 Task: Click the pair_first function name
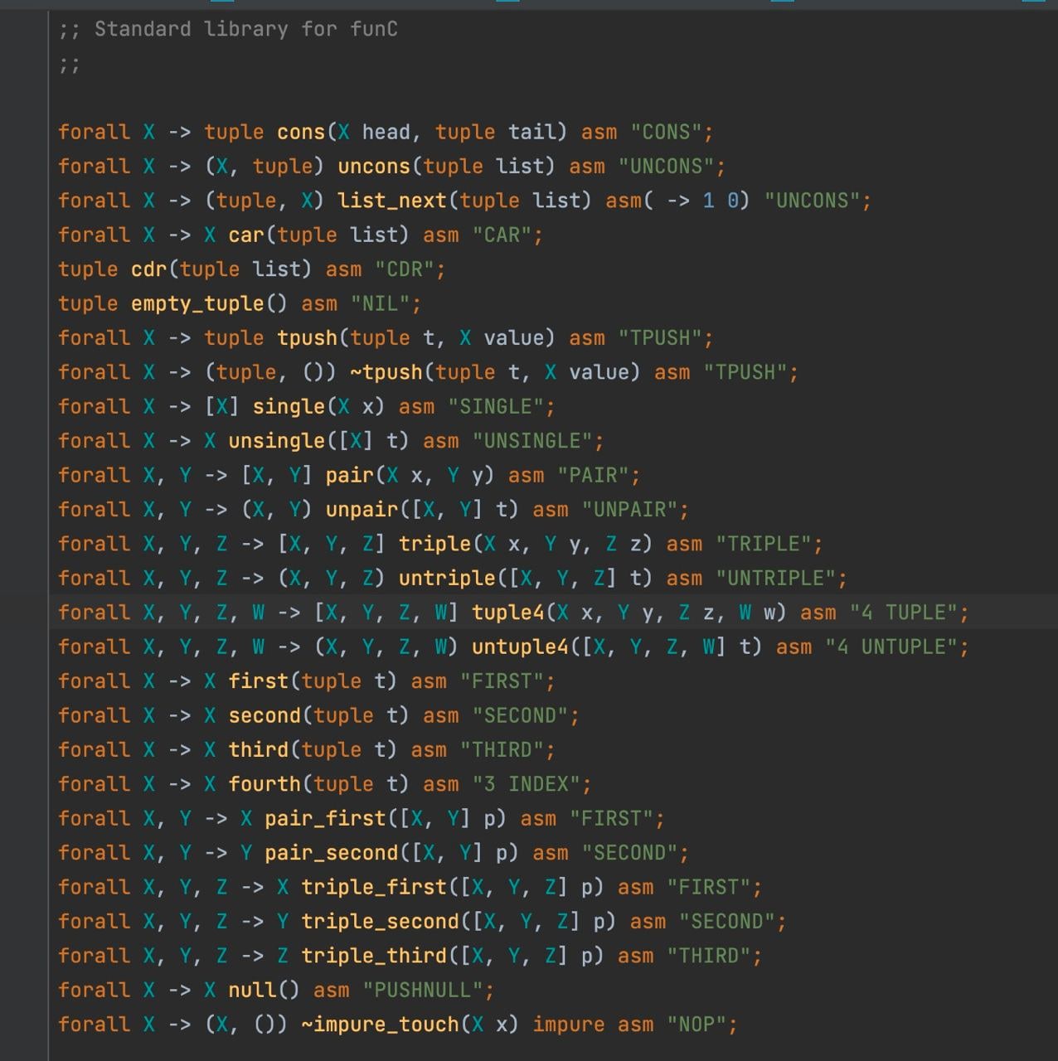(x=326, y=820)
